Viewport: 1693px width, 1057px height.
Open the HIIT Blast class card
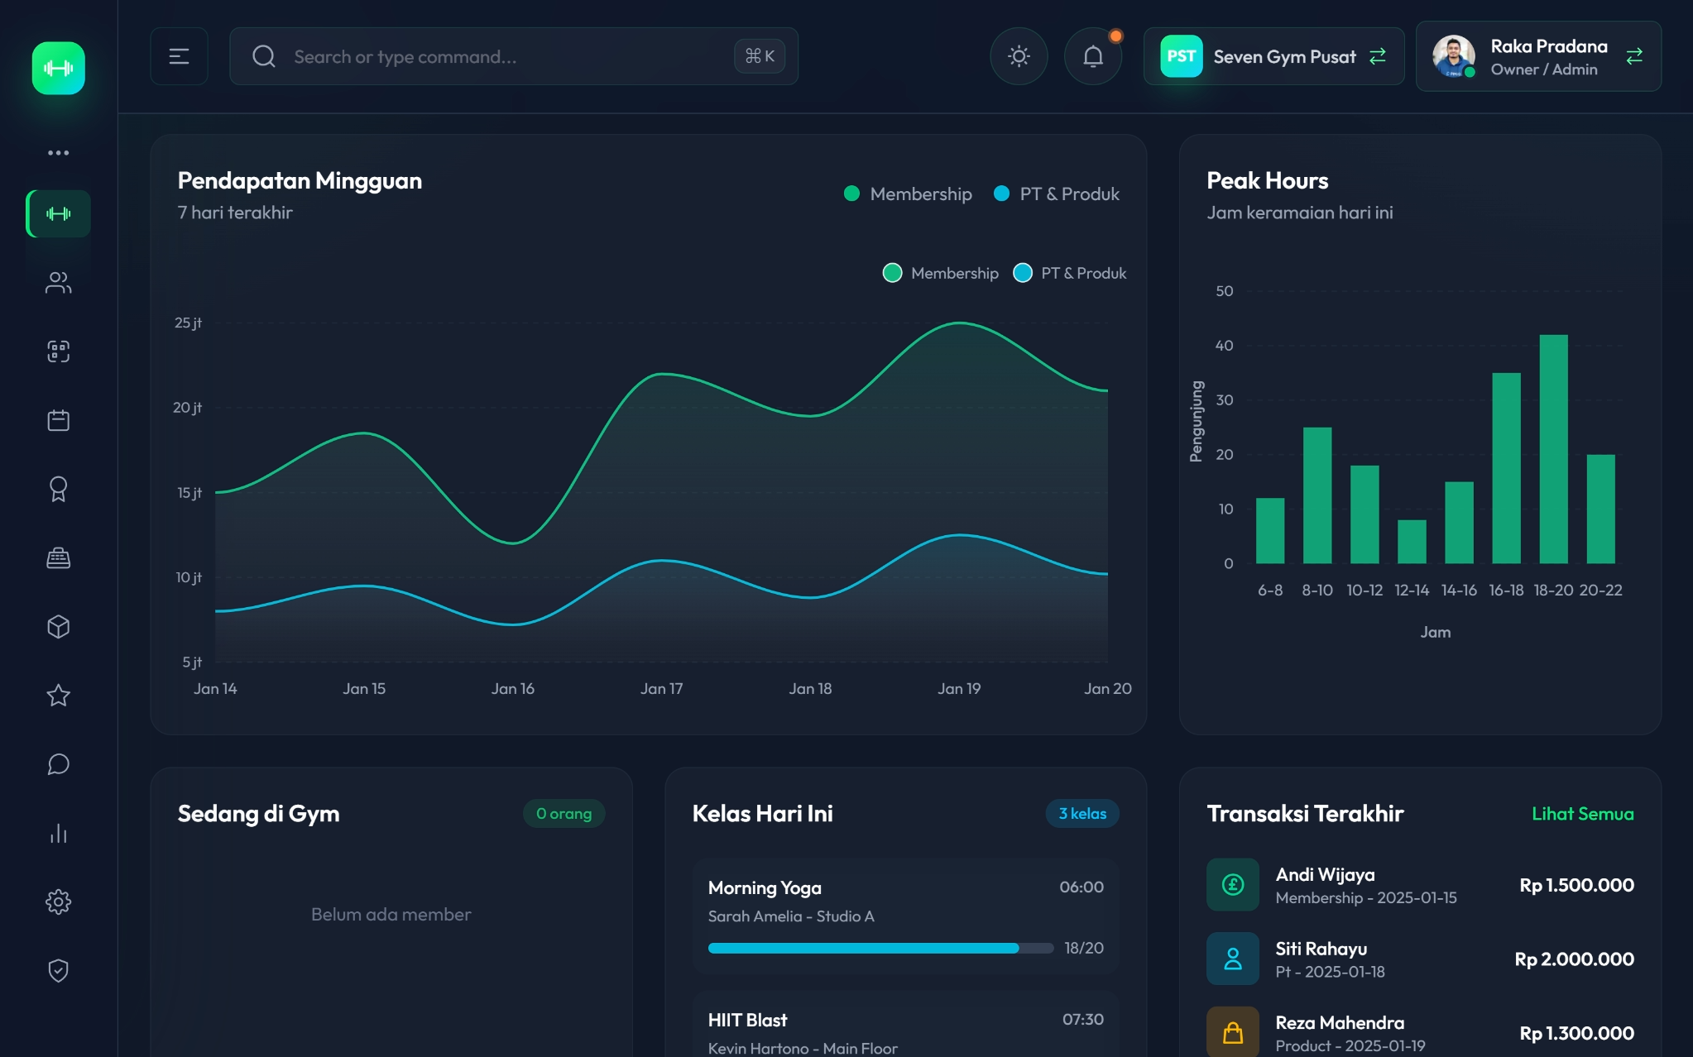905,1026
